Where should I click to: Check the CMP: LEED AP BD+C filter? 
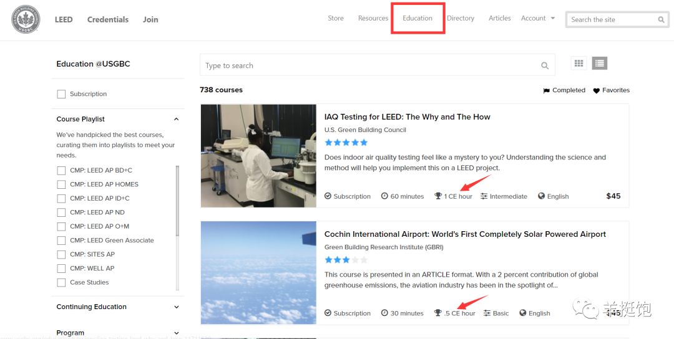61,170
